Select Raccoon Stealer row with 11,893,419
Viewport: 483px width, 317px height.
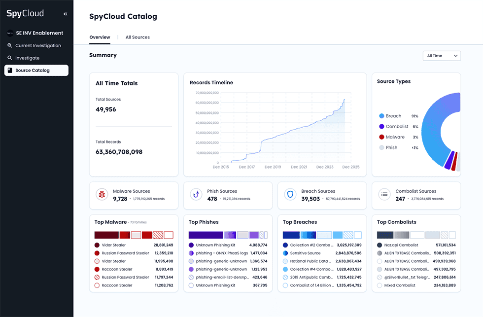[x=134, y=269]
